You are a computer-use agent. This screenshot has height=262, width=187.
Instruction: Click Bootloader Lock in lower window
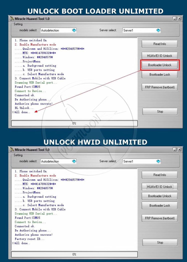pos(160,206)
